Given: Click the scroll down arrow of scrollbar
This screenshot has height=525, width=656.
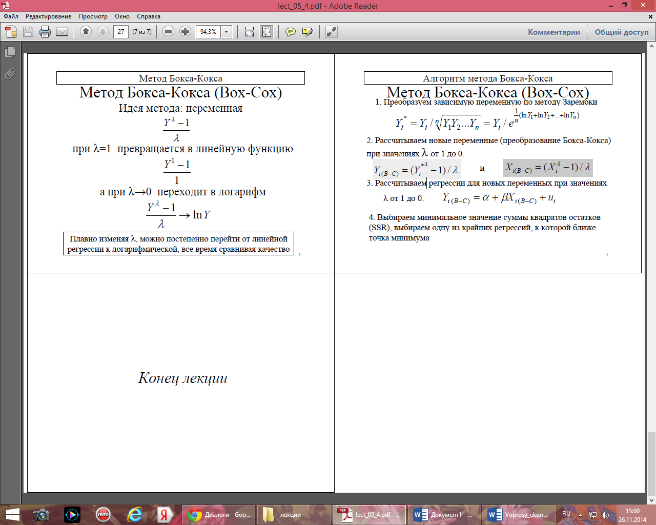Looking at the screenshot, I should tap(651, 500).
